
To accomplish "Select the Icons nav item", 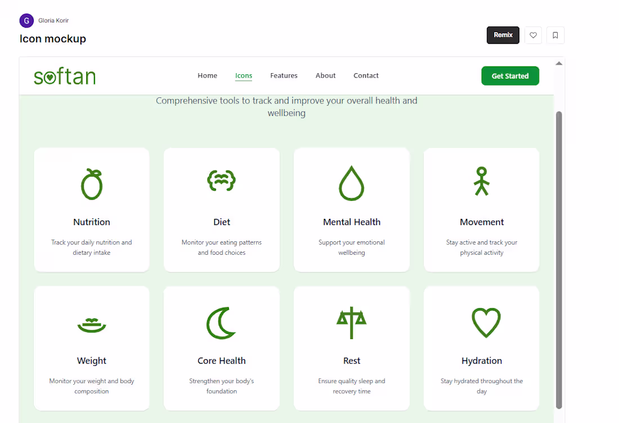I will [x=244, y=75].
